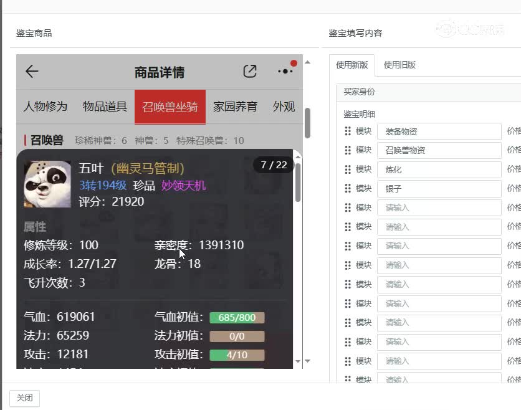This screenshot has height=410, width=521.
Task: Click the green 685/800 气血初值 progress bar
Action: [237, 318]
